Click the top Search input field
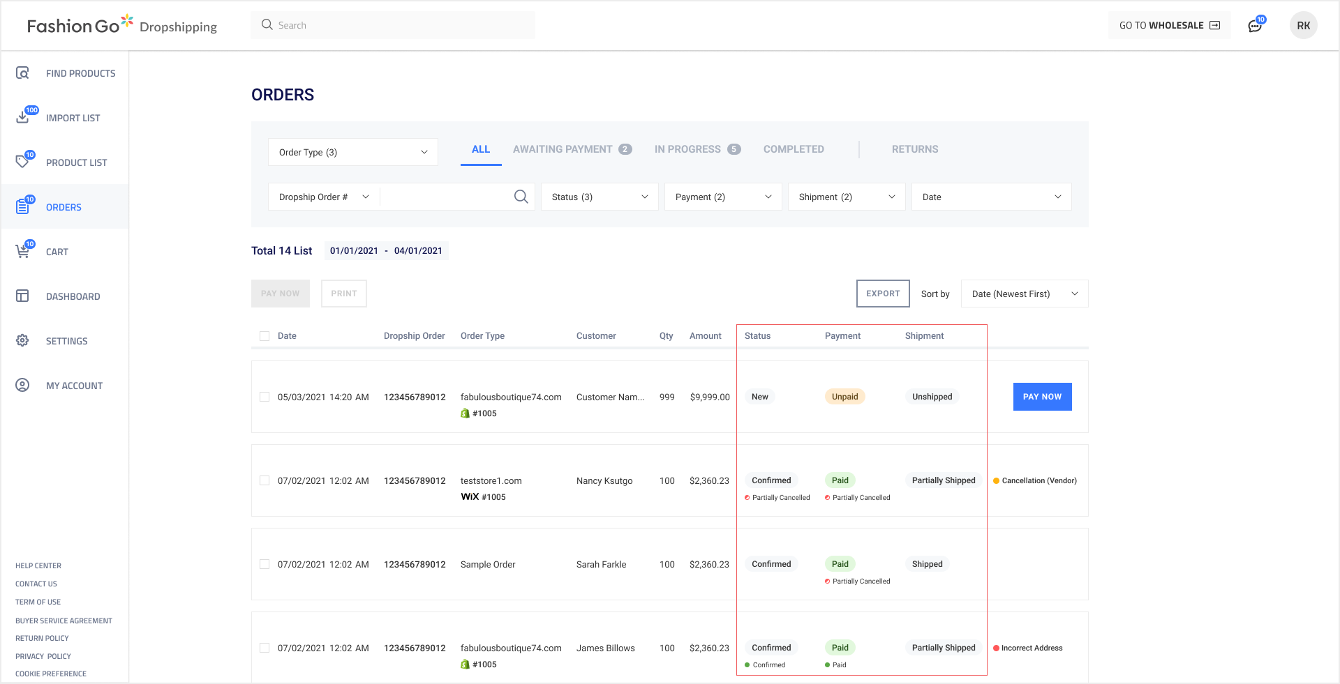Screen dimensions: 1340x684 click(393, 25)
